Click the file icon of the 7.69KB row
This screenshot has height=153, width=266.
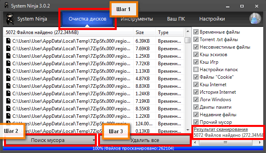point(8,49)
